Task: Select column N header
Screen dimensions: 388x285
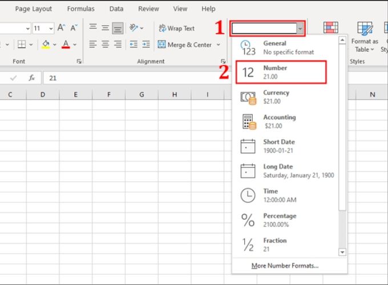Action: tap(372, 95)
